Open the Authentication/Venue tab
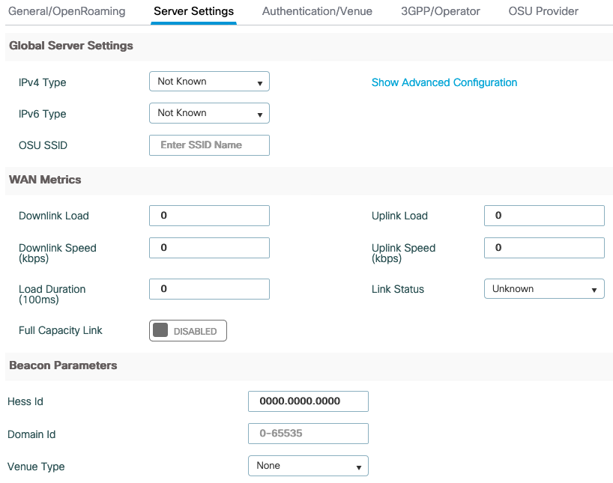613x483 pixels. [x=317, y=11]
